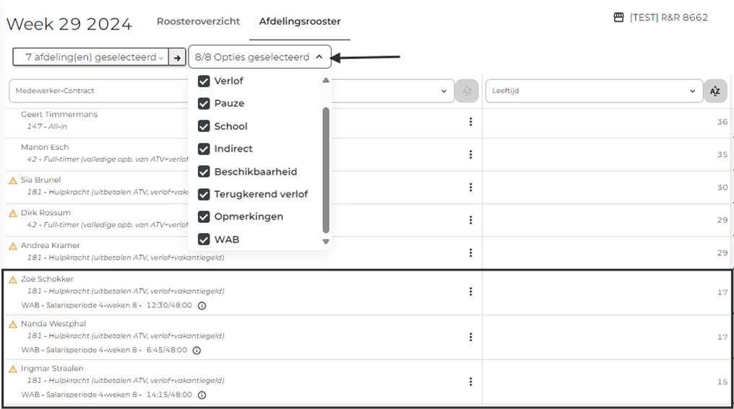Click the A-Z sort button next to Leeftijd

click(714, 91)
